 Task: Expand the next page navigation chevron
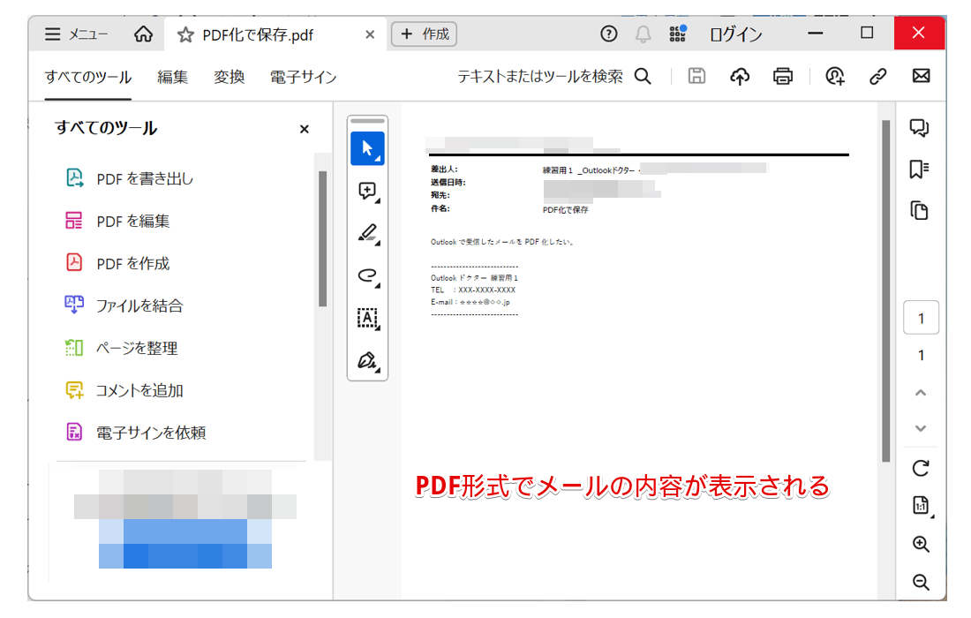coord(920,429)
